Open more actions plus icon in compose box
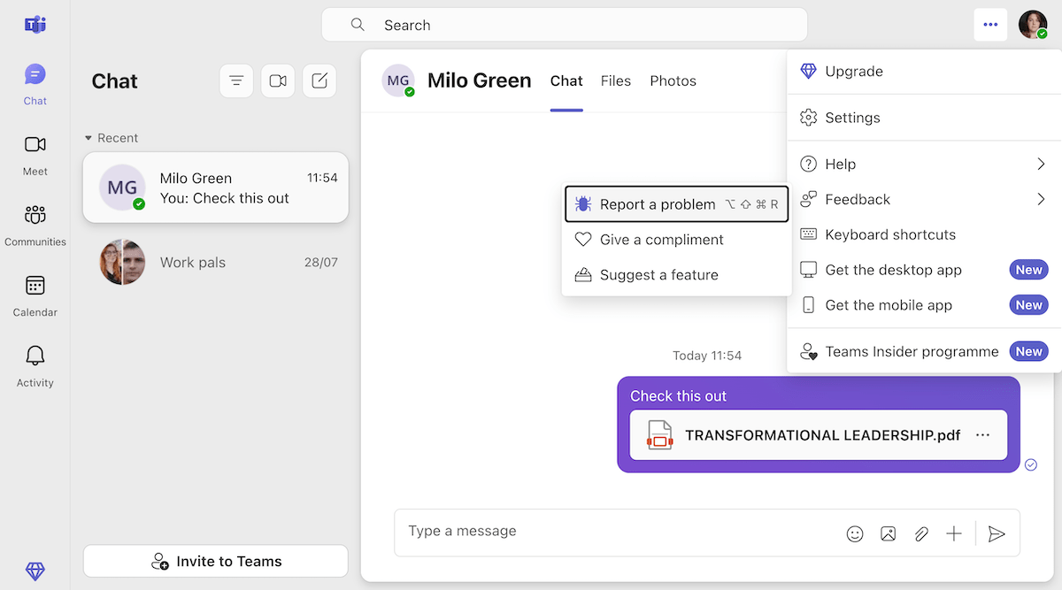 point(954,533)
